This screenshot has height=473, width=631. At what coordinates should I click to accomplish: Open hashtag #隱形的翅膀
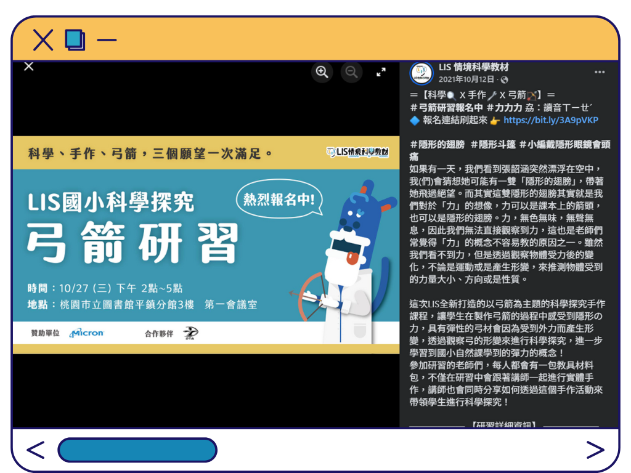tap(437, 144)
